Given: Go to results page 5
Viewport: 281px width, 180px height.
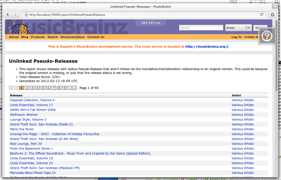Looking at the screenshot, I should coord(43,88).
